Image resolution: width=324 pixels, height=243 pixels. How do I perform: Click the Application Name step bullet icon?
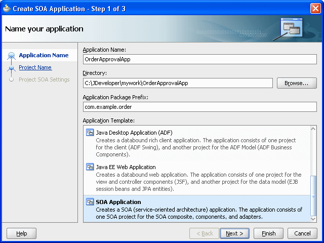pyautogui.click(x=12, y=55)
